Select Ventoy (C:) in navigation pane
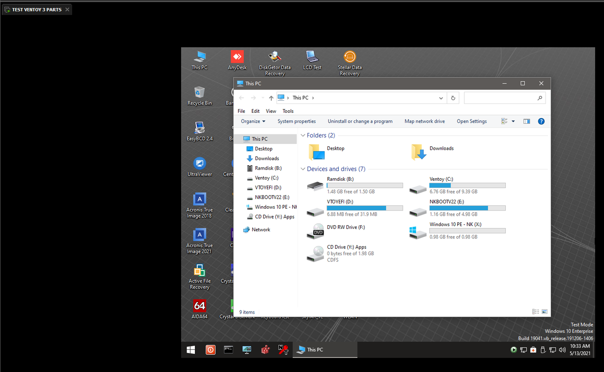Image resolution: width=604 pixels, height=372 pixels. click(266, 178)
